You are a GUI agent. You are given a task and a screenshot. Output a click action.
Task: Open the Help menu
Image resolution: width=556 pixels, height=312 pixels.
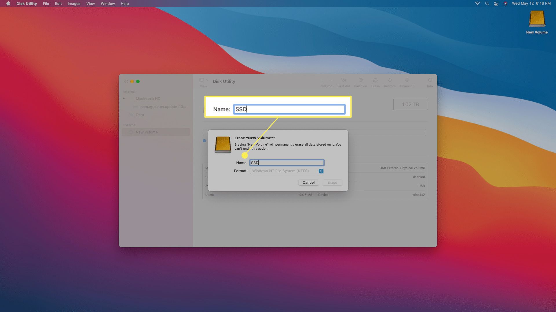click(x=125, y=3)
